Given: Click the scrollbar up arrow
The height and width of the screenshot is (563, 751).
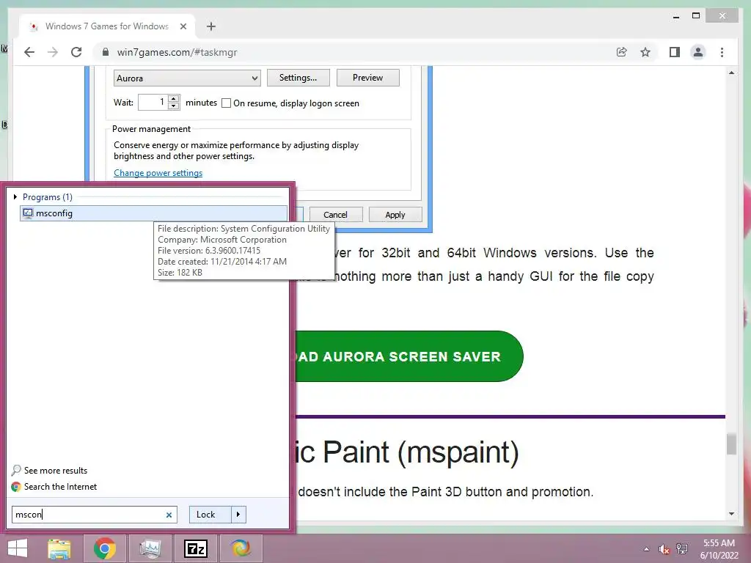Looking at the screenshot, I should [731, 73].
